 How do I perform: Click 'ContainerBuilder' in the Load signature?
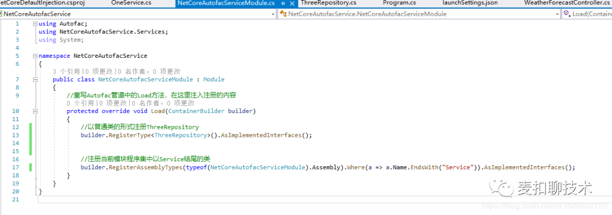point(196,111)
